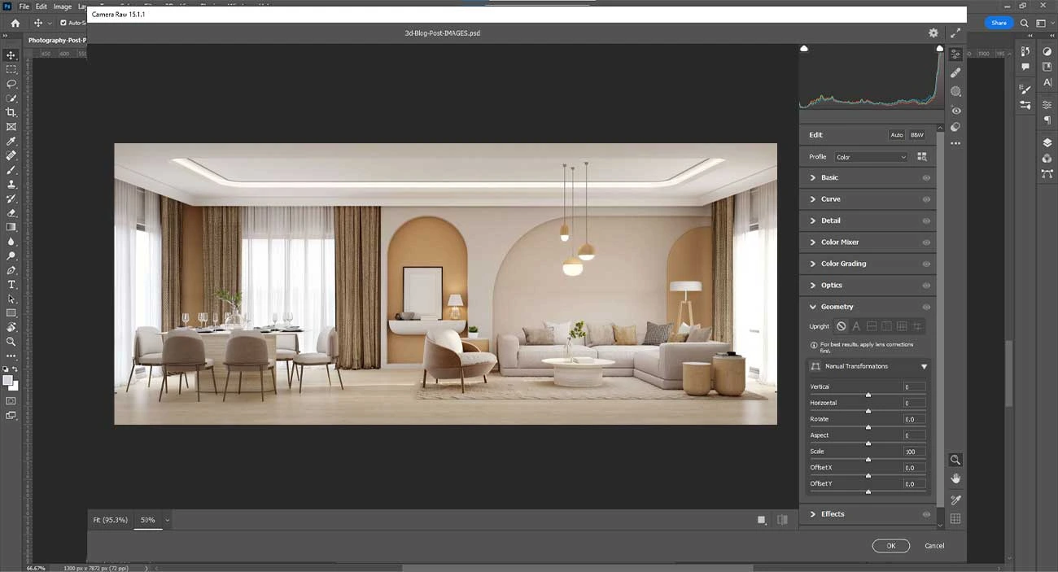Screen dimensions: 1058x572
Task: Open the Masking tool in Camera Raw
Action: point(955,92)
